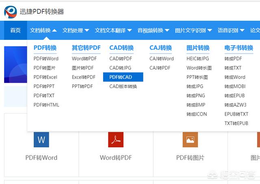Click the blue Word W icon
The image size is (260, 184).
pos(41,140)
